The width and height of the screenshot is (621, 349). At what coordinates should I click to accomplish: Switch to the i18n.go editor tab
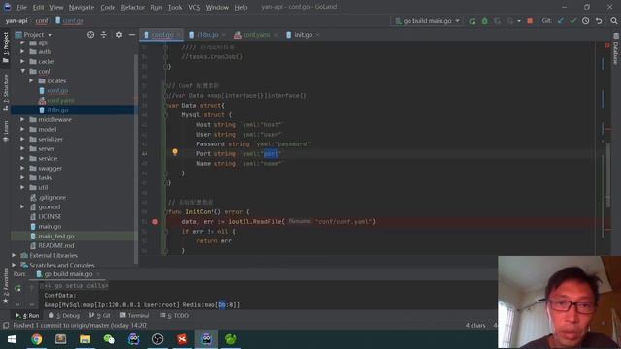pos(208,35)
